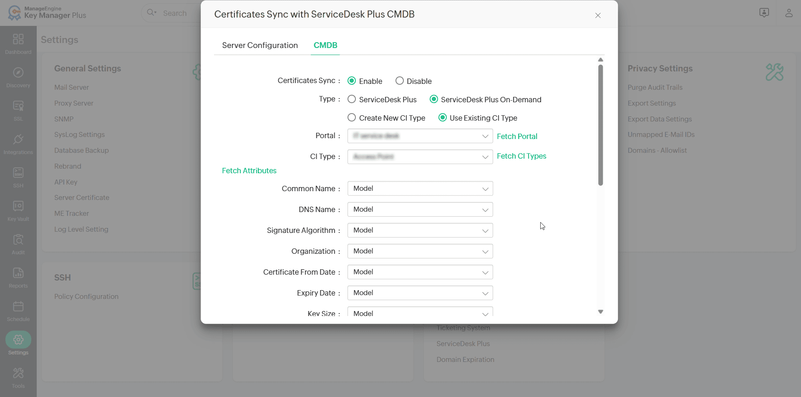801x397 pixels.
Task: Click the download notification icon in header
Action: coord(764,13)
